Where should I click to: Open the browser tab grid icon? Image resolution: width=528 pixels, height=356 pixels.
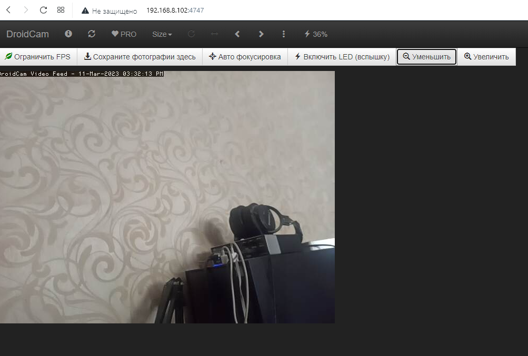click(x=61, y=10)
